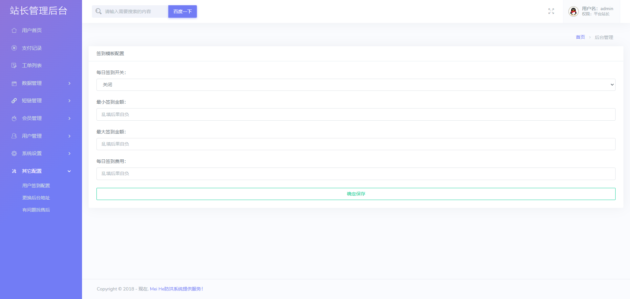Click the 首页 breadcrumb link
630x299 pixels.
[x=580, y=37]
